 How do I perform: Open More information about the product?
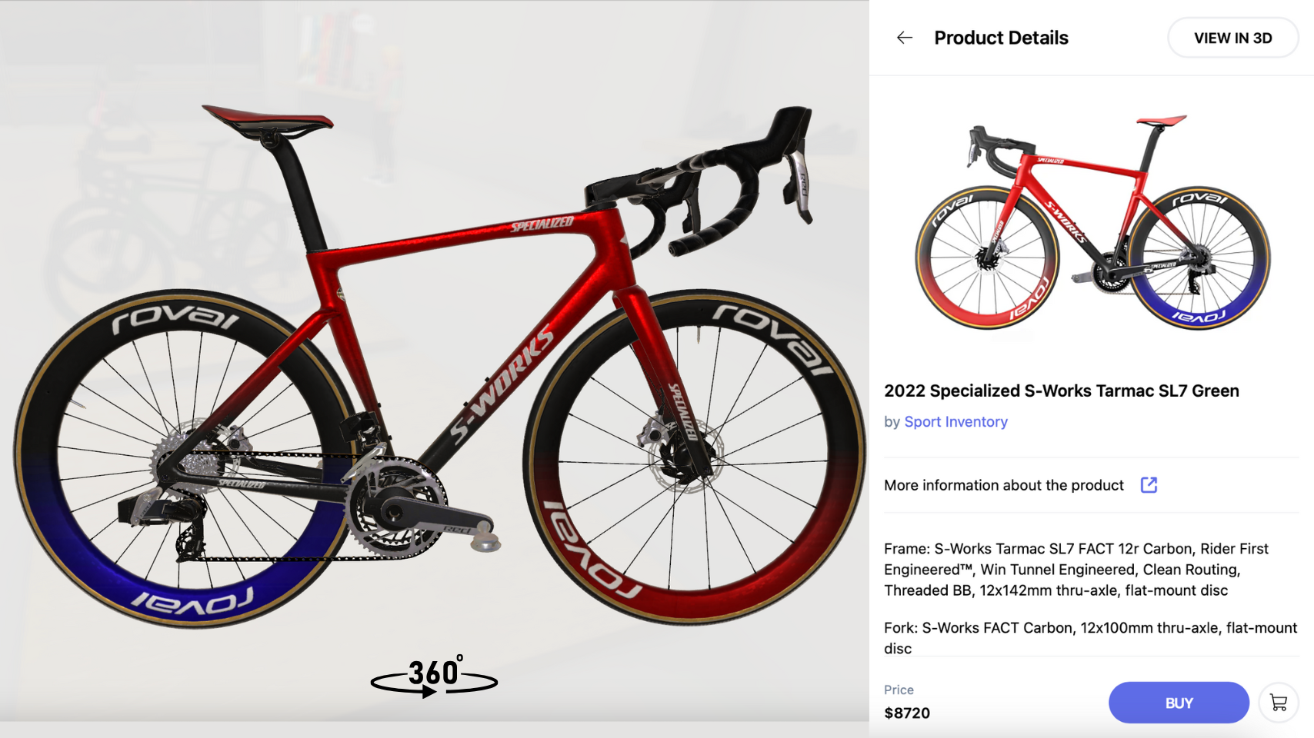[x=1004, y=485]
